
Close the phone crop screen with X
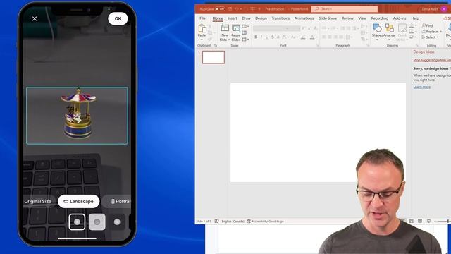point(35,19)
